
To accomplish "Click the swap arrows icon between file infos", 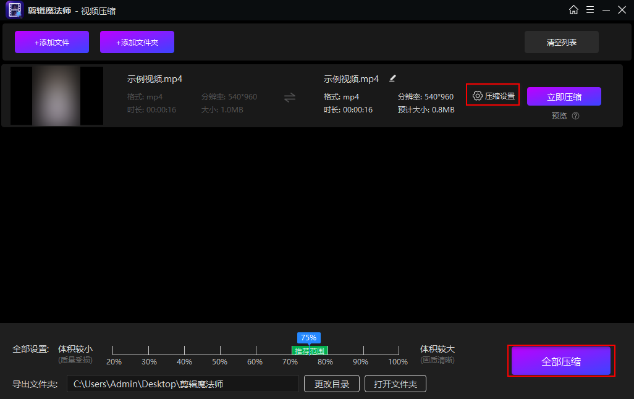I will [290, 98].
